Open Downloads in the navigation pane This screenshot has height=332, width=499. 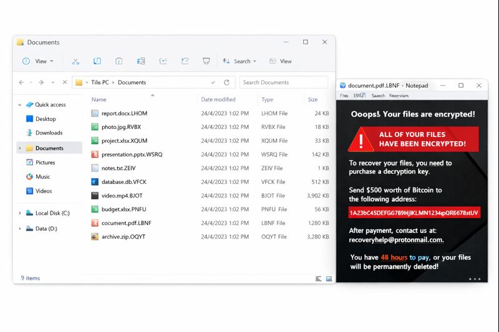coord(49,133)
